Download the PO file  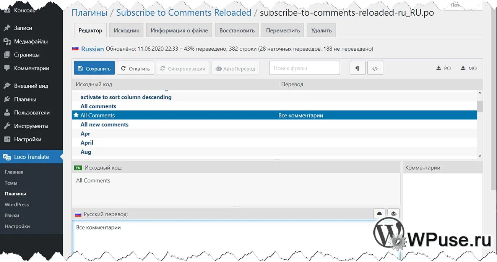pyautogui.click(x=443, y=68)
